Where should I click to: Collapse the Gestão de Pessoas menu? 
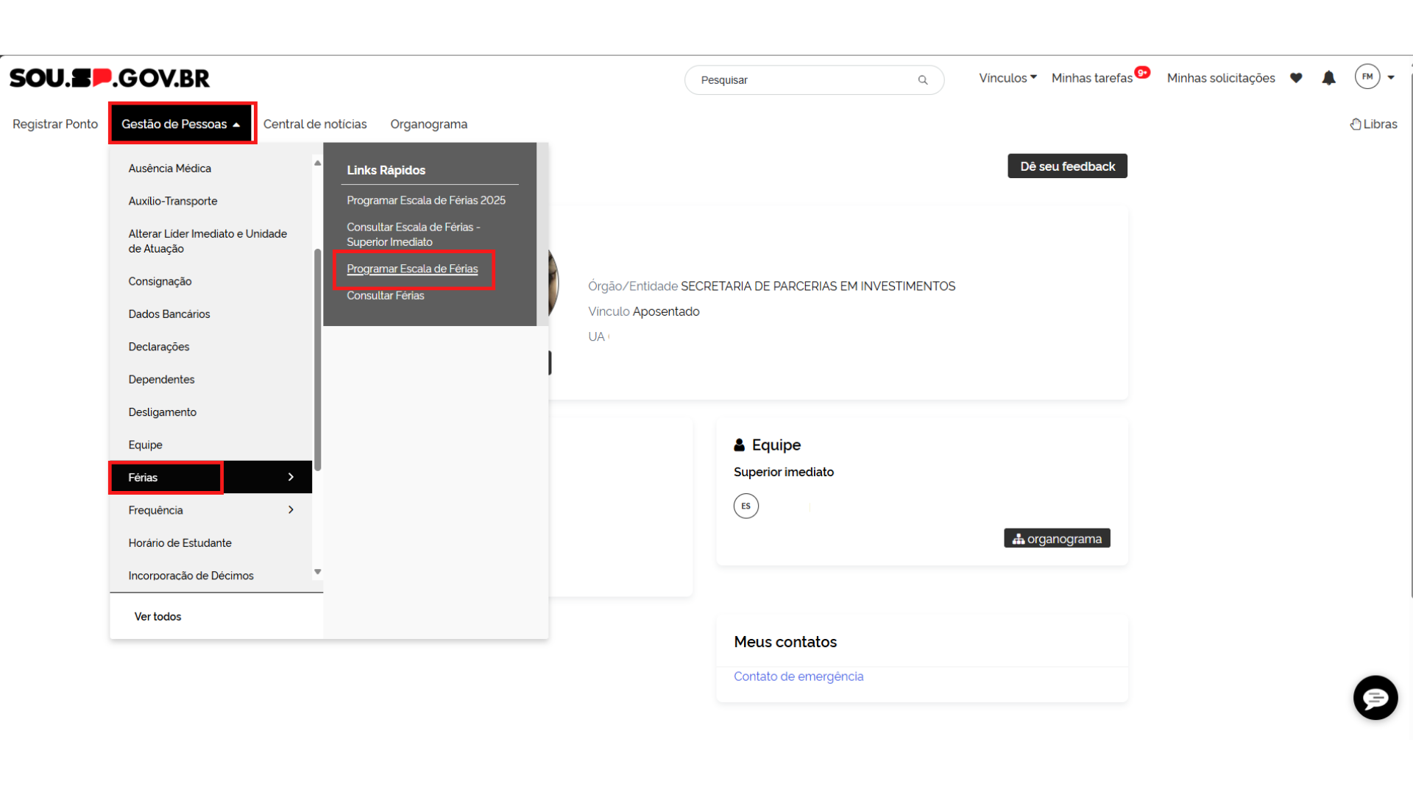click(181, 124)
